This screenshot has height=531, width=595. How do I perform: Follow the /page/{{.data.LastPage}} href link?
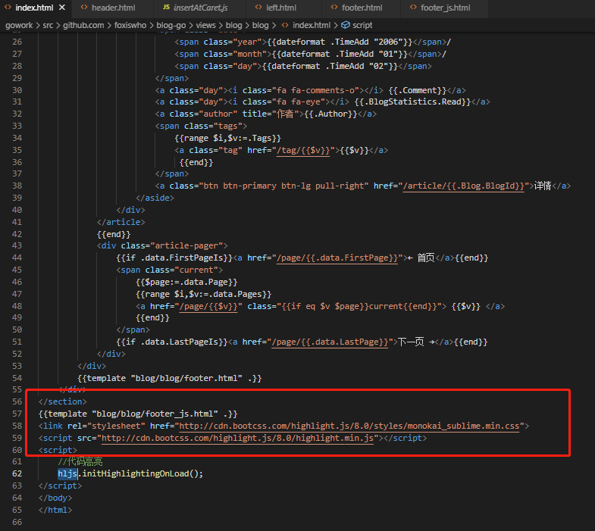pos(330,342)
